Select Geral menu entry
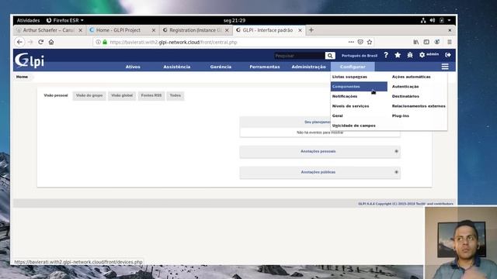 [x=338, y=115]
